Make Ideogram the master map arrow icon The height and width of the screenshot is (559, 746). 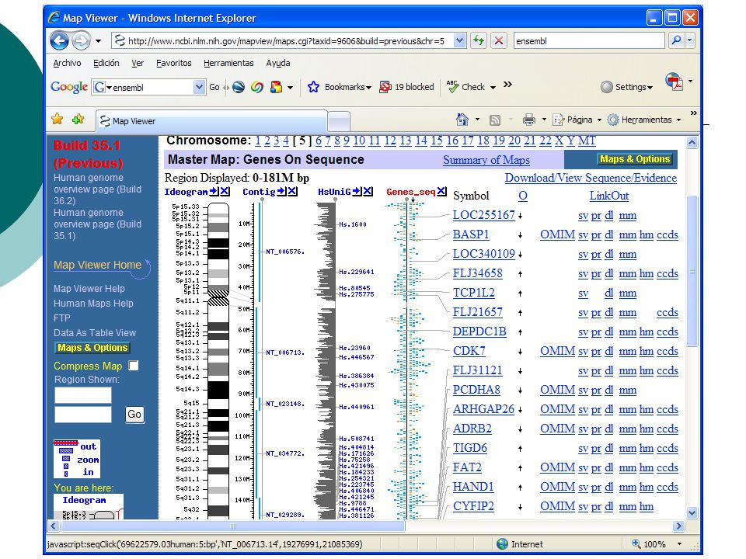coord(214,191)
